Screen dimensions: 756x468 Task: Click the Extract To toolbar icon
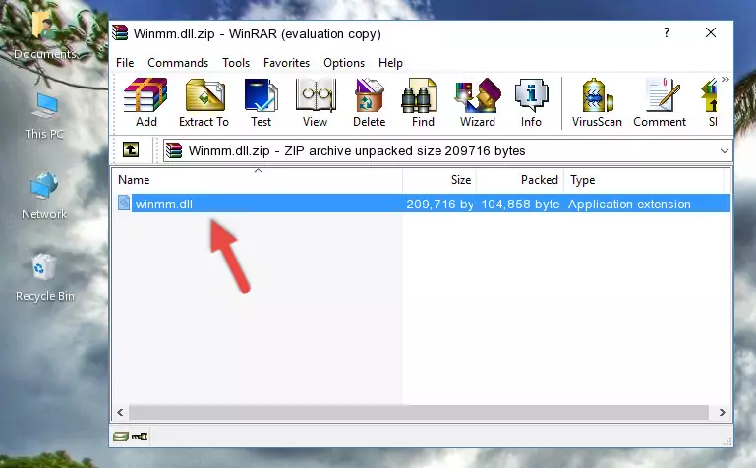(204, 102)
